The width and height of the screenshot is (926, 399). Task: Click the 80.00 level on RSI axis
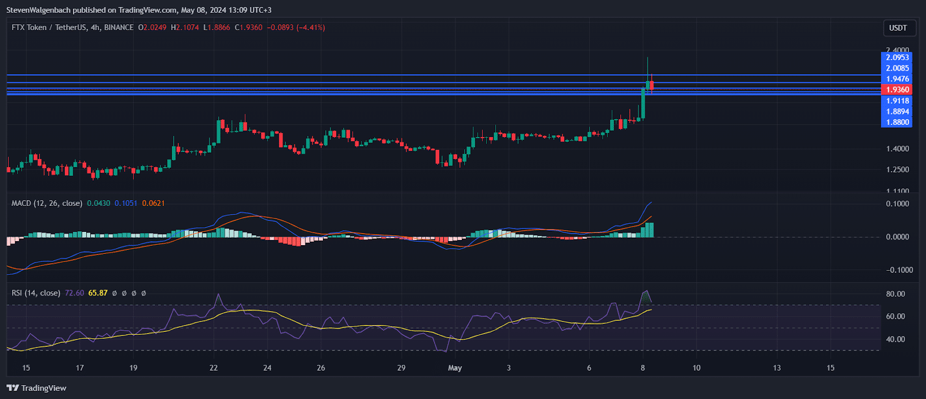tap(895, 294)
